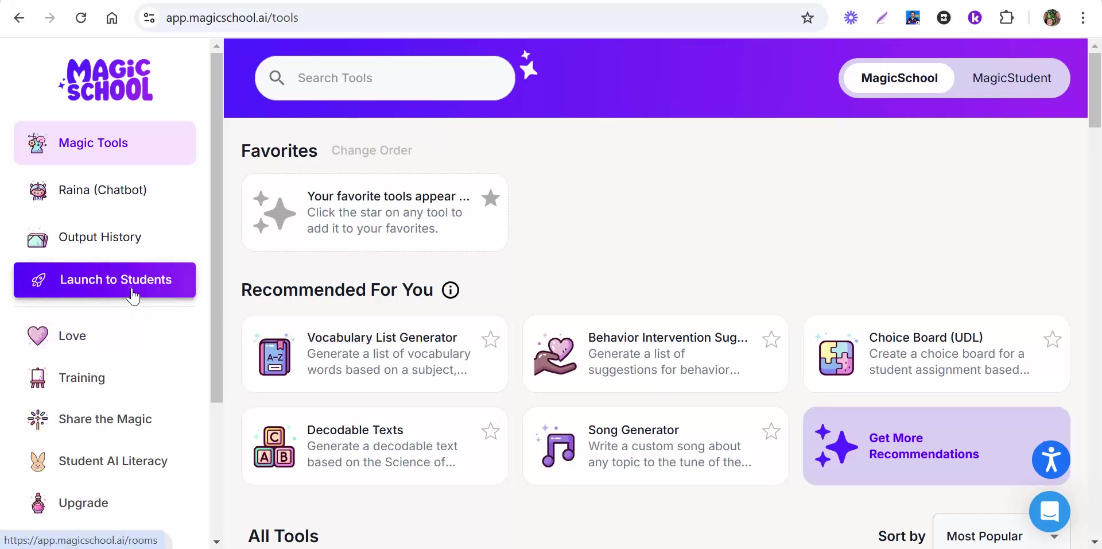Viewport: 1102px width, 549px height.
Task: Open the Sort by Most Popular dropdown
Action: click(x=1001, y=535)
